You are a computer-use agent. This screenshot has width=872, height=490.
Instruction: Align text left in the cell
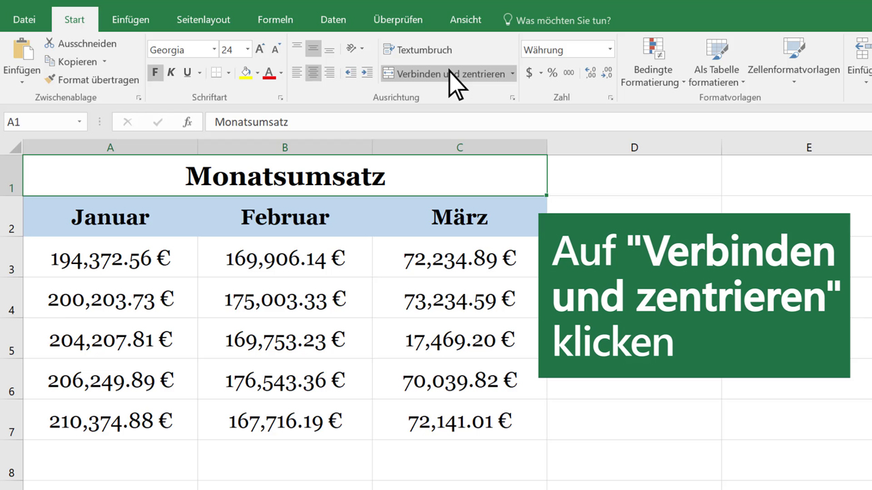pos(297,72)
